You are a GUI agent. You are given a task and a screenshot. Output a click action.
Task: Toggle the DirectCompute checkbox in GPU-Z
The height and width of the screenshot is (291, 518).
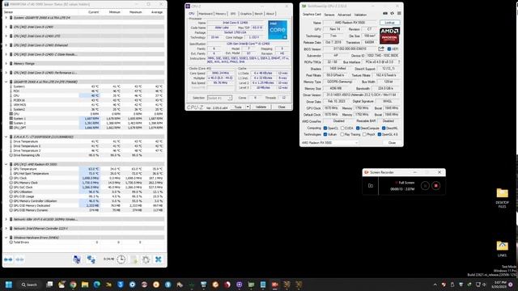(358, 128)
